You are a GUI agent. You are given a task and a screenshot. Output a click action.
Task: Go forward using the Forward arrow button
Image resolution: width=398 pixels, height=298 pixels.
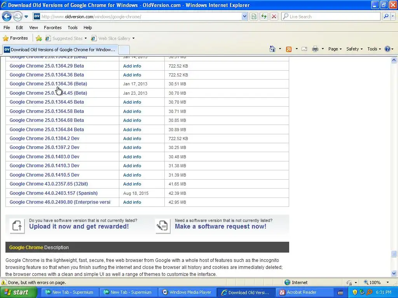click(x=17, y=17)
